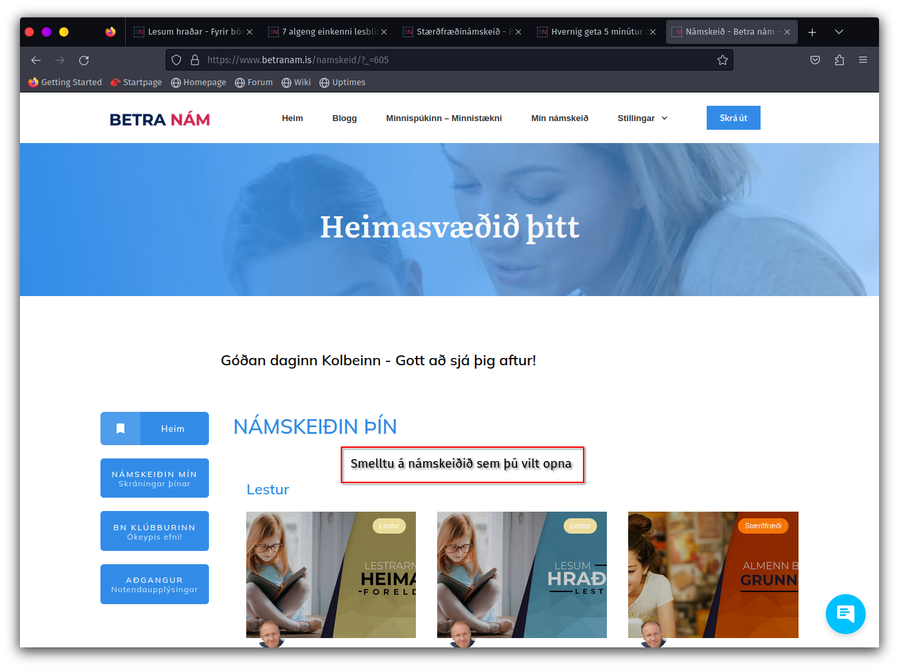
Task: Close the 'Stærðfræðinámskeið' tab
Action: pos(518,32)
